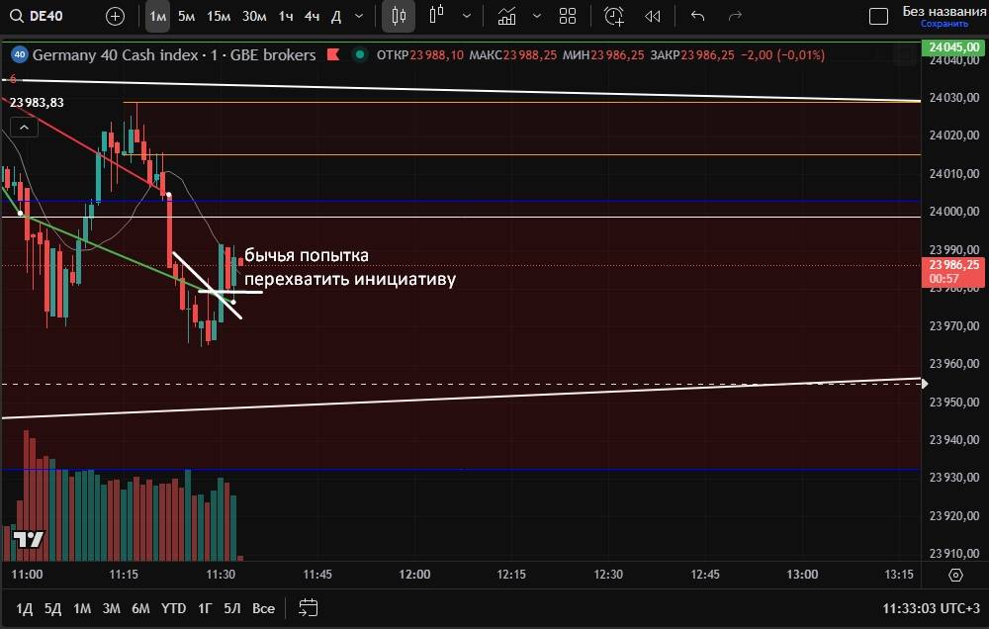Image resolution: width=989 pixels, height=629 pixels.
Task: Start bar replay with the rewind icon
Action: pyautogui.click(x=653, y=16)
